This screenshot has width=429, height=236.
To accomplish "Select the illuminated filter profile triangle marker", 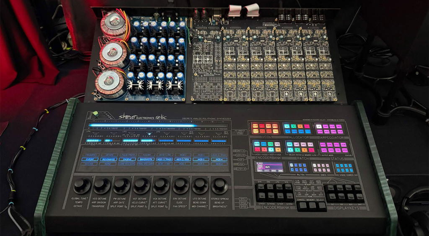I will click(x=150, y=133).
